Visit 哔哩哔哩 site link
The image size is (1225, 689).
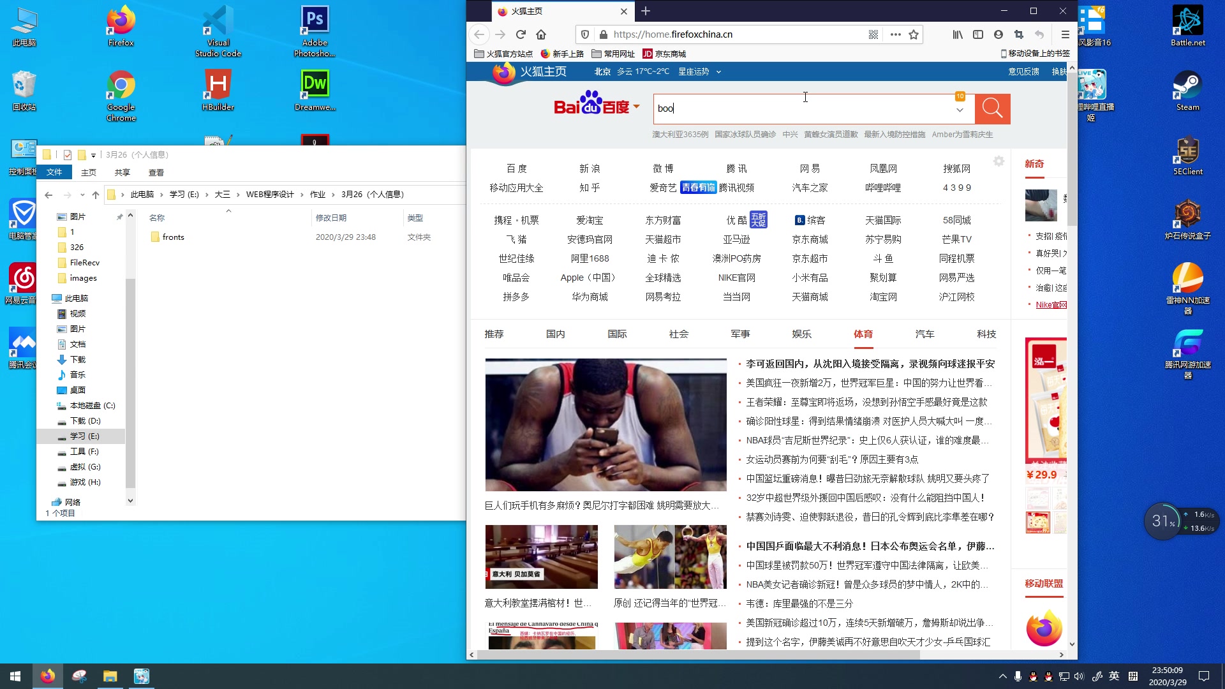[x=883, y=188]
